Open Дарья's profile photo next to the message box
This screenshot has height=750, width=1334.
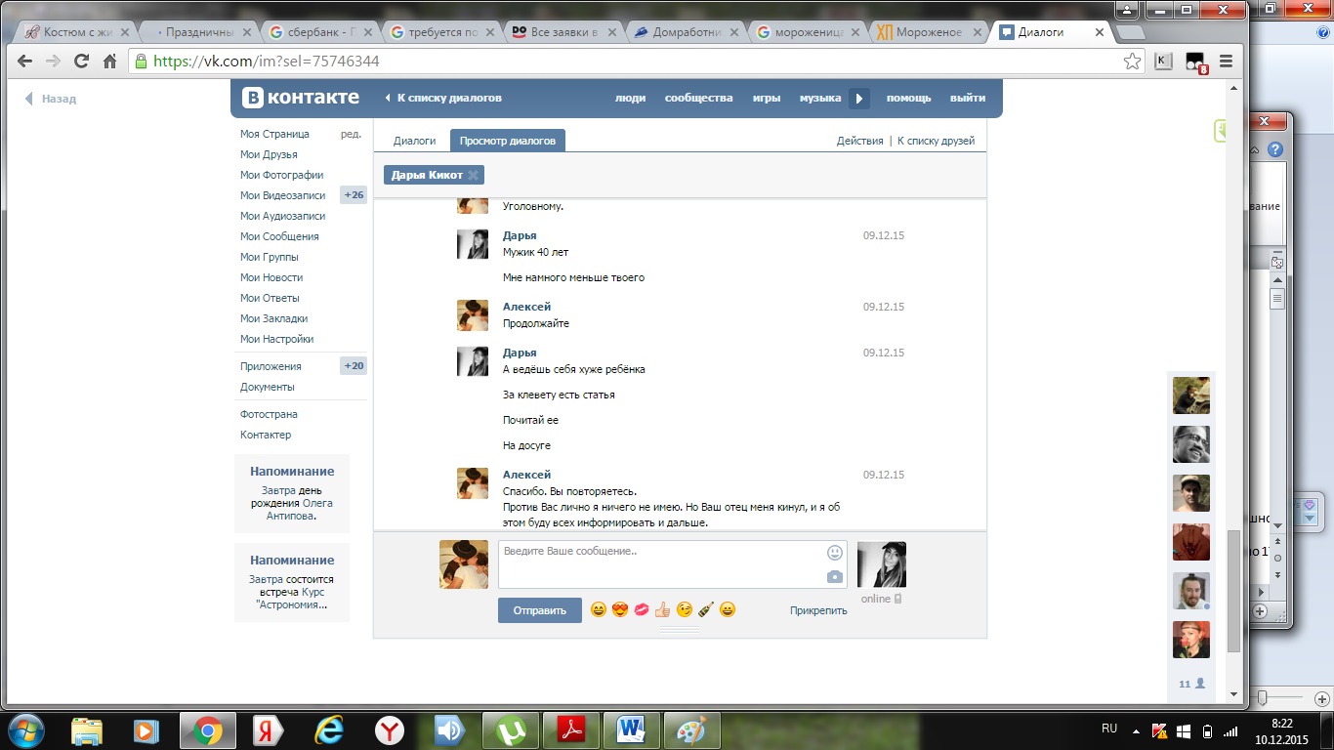882,565
